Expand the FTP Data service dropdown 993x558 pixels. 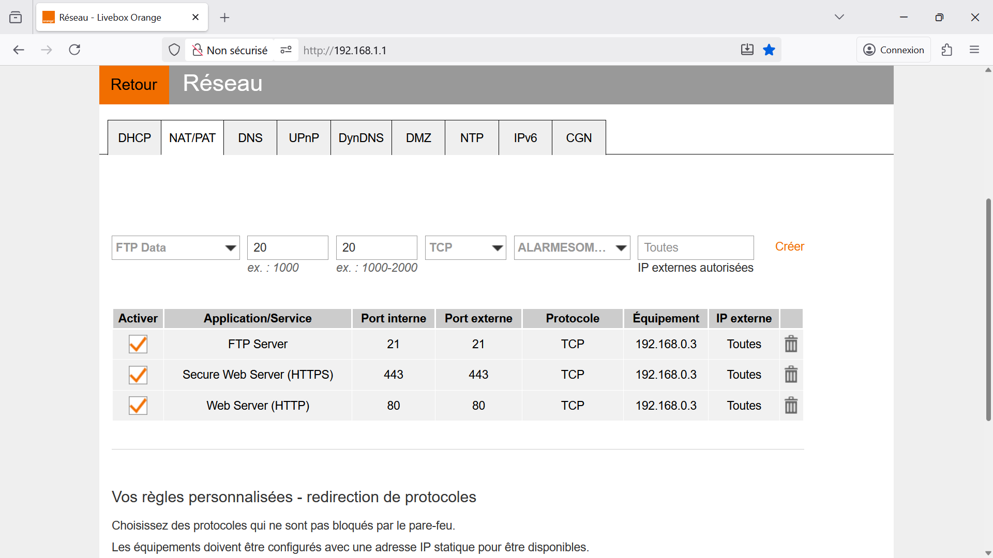(x=175, y=247)
